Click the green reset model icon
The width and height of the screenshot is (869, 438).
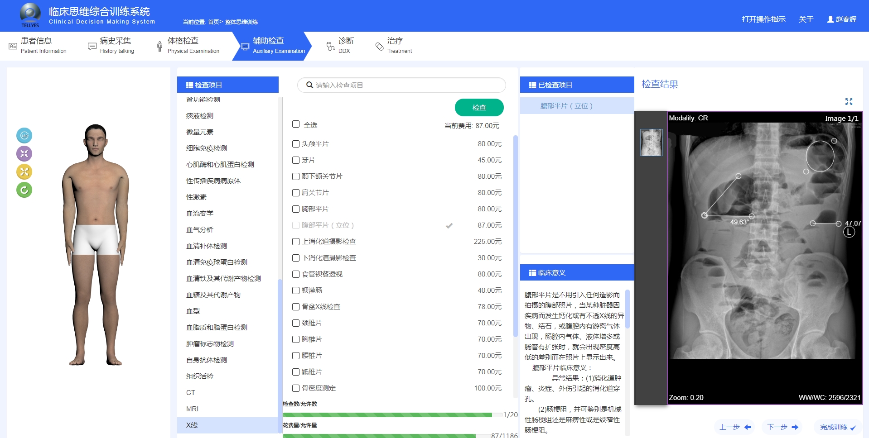(x=24, y=190)
